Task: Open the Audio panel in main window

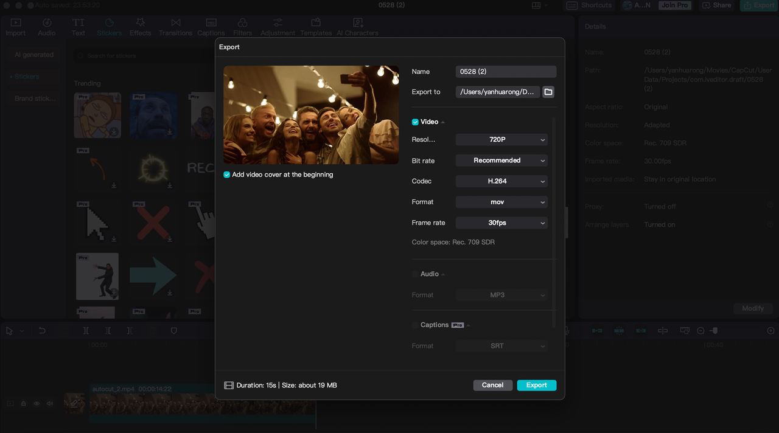Action: pyautogui.click(x=47, y=27)
